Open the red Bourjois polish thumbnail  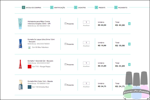point(20,64)
